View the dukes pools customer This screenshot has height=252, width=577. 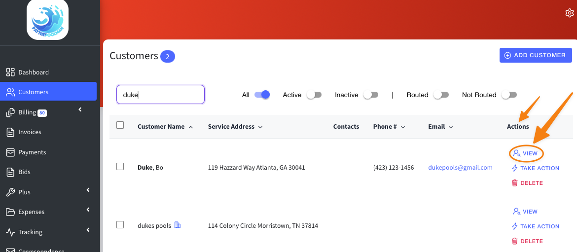tap(526, 212)
